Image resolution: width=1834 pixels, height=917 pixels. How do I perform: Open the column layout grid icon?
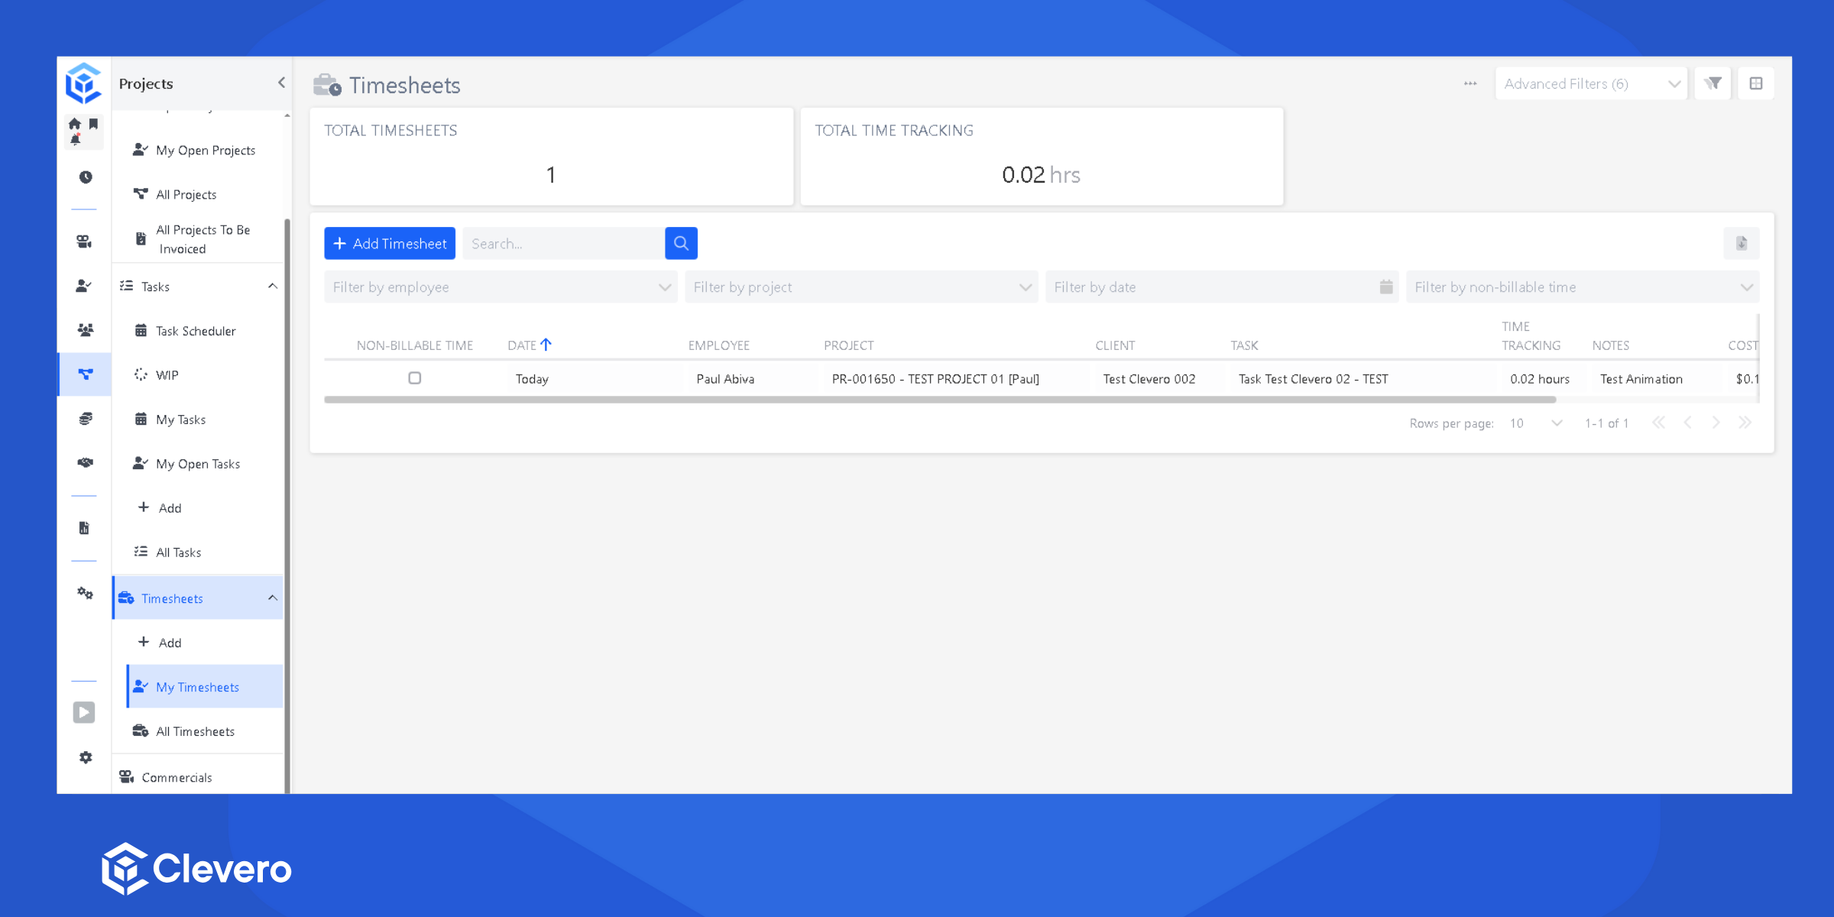(x=1756, y=84)
